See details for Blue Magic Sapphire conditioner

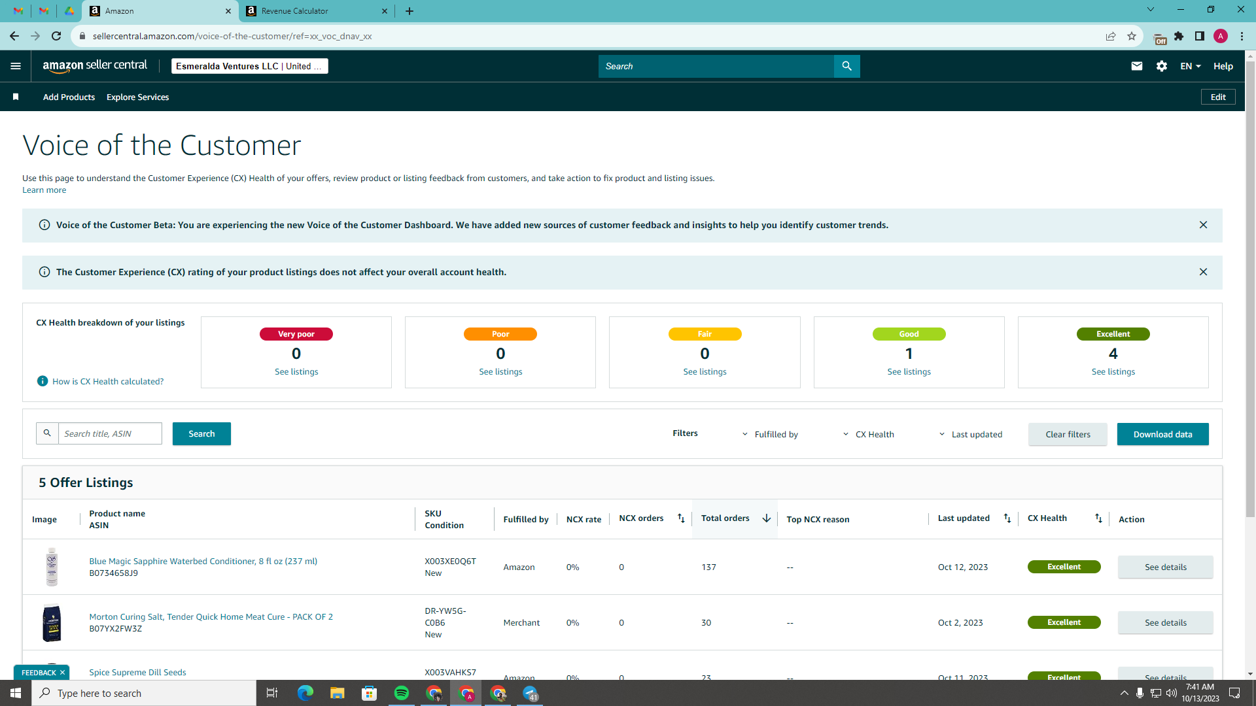[x=1165, y=567]
